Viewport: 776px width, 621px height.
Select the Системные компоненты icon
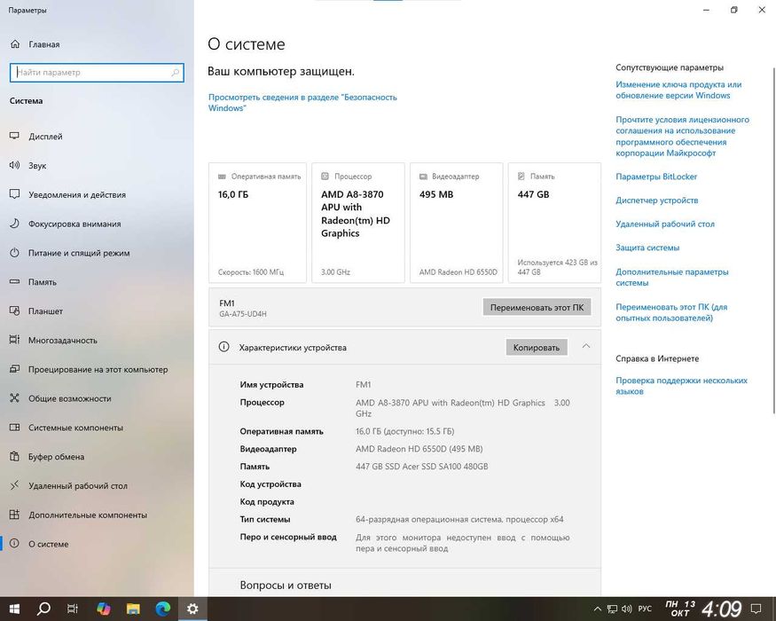(x=15, y=428)
